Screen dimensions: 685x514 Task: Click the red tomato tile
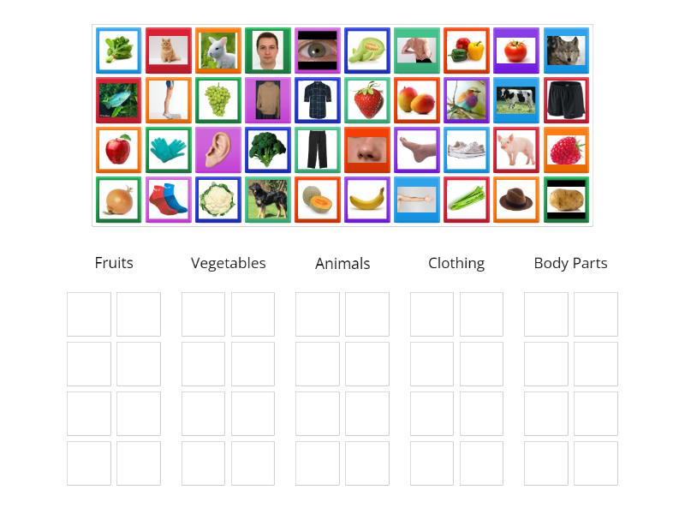[516, 51]
